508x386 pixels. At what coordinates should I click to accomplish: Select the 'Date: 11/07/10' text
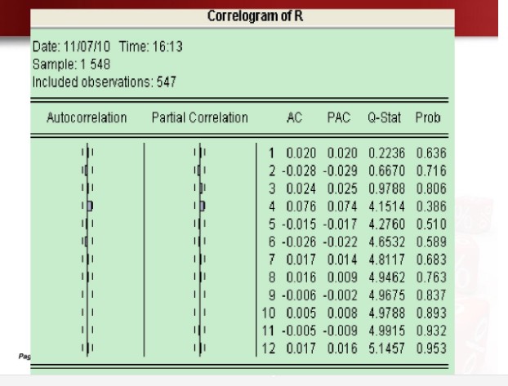[71, 47]
